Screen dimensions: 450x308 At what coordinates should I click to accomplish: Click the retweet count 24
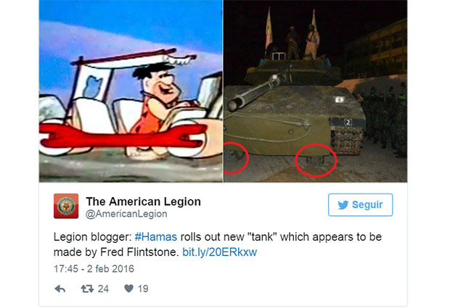[x=103, y=288]
